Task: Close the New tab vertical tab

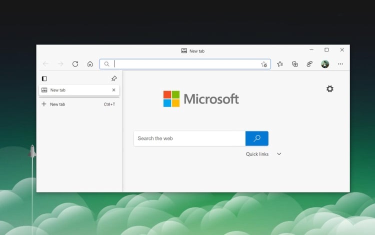Action: (x=114, y=90)
